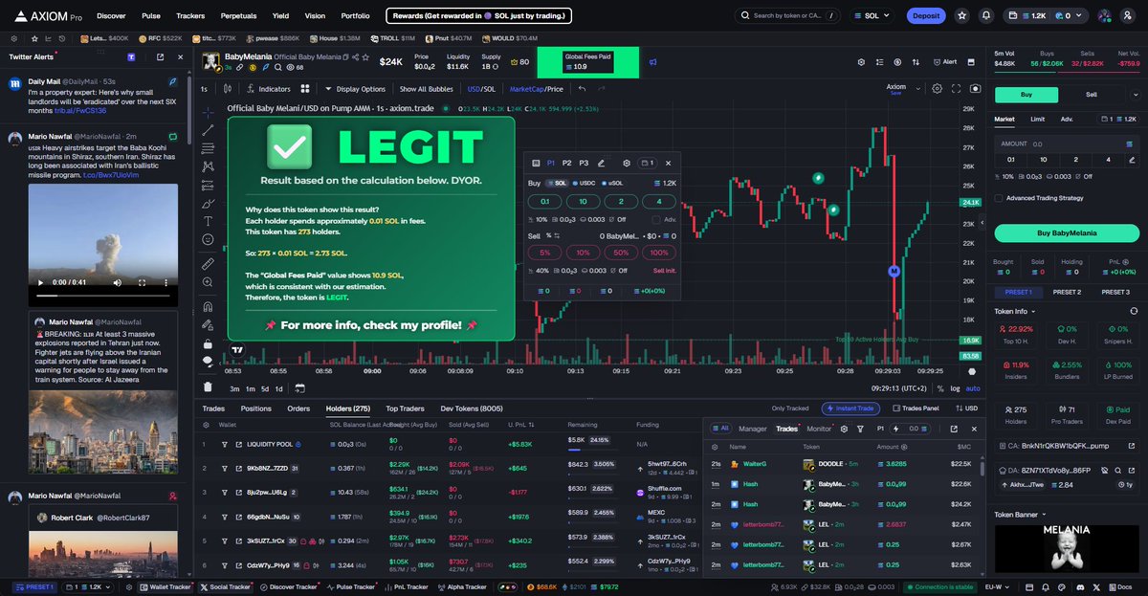Open the 1s timeframe selector
Screen dimensions: 1148x596
click(204, 89)
